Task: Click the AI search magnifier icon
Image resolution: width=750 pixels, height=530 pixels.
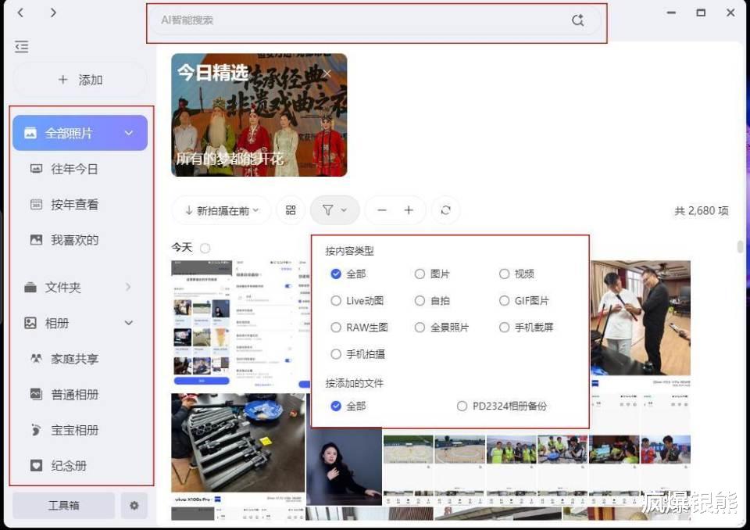Action: pos(578,20)
